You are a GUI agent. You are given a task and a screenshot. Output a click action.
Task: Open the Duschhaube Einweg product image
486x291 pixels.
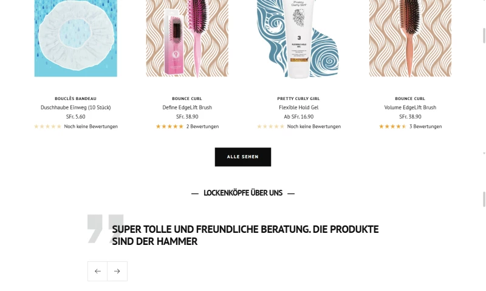pyautogui.click(x=75, y=38)
